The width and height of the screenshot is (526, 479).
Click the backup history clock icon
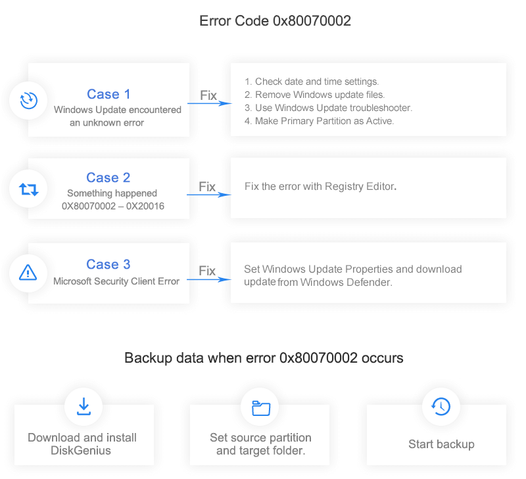click(441, 406)
